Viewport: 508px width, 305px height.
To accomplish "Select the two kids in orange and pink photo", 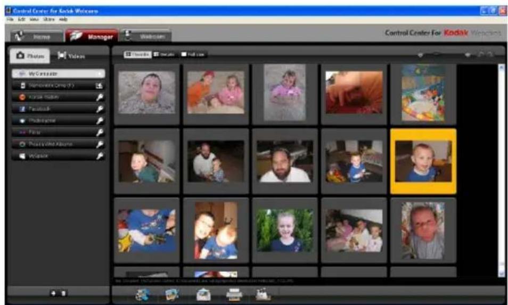I will (x=216, y=92).
